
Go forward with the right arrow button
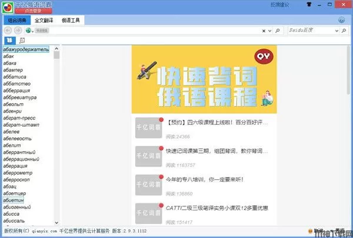[x=18, y=30]
